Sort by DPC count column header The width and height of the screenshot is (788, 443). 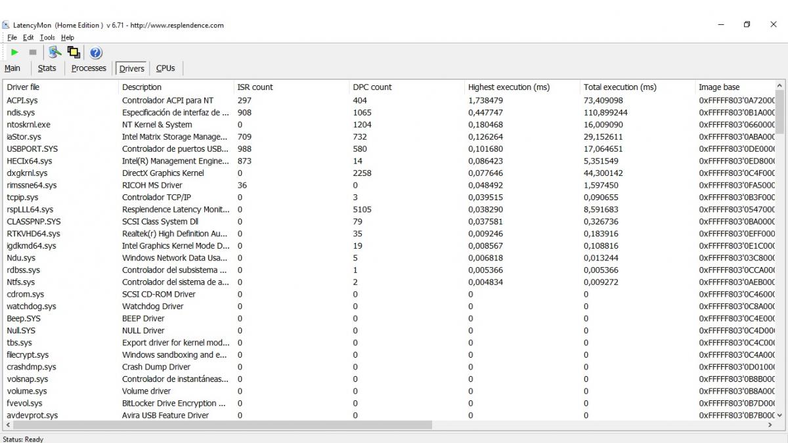click(407, 87)
